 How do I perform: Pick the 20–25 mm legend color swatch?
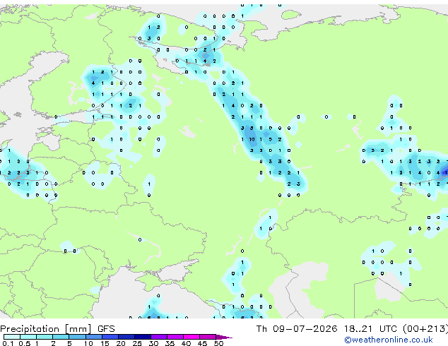click(126, 337)
